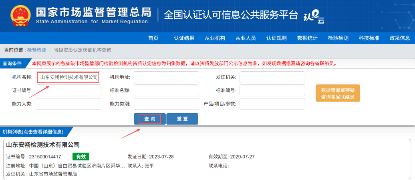This screenshot has width=415, height=180.
Task: Open 数据统计 navigation item
Action: pyautogui.click(x=307, y=38)
